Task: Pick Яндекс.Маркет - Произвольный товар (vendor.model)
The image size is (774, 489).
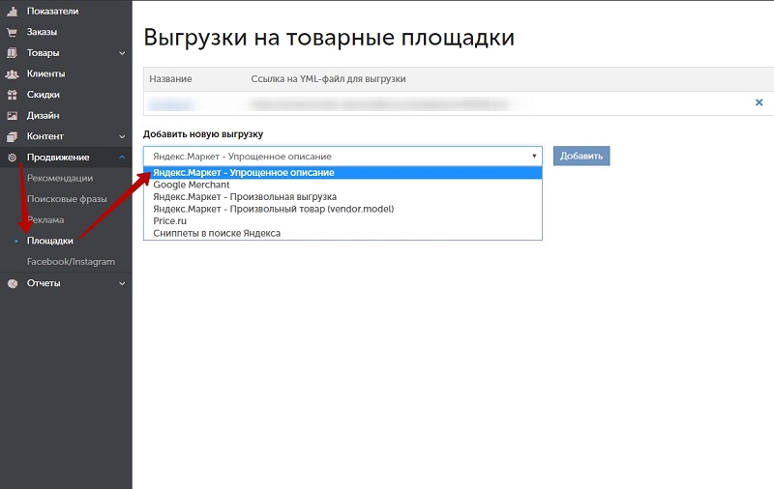Action: [x=342, y=209]
